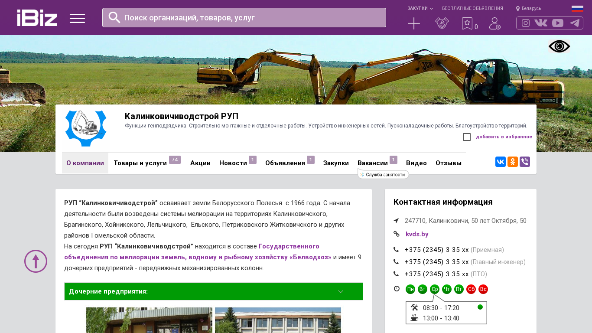
Task: Click the user registration icon
Action: tap(495, 23)
